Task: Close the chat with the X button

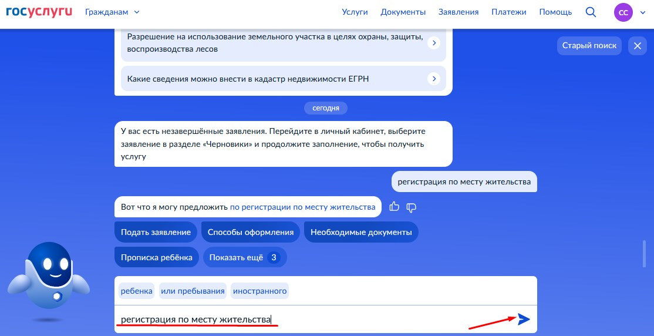Action: (638, 46)
